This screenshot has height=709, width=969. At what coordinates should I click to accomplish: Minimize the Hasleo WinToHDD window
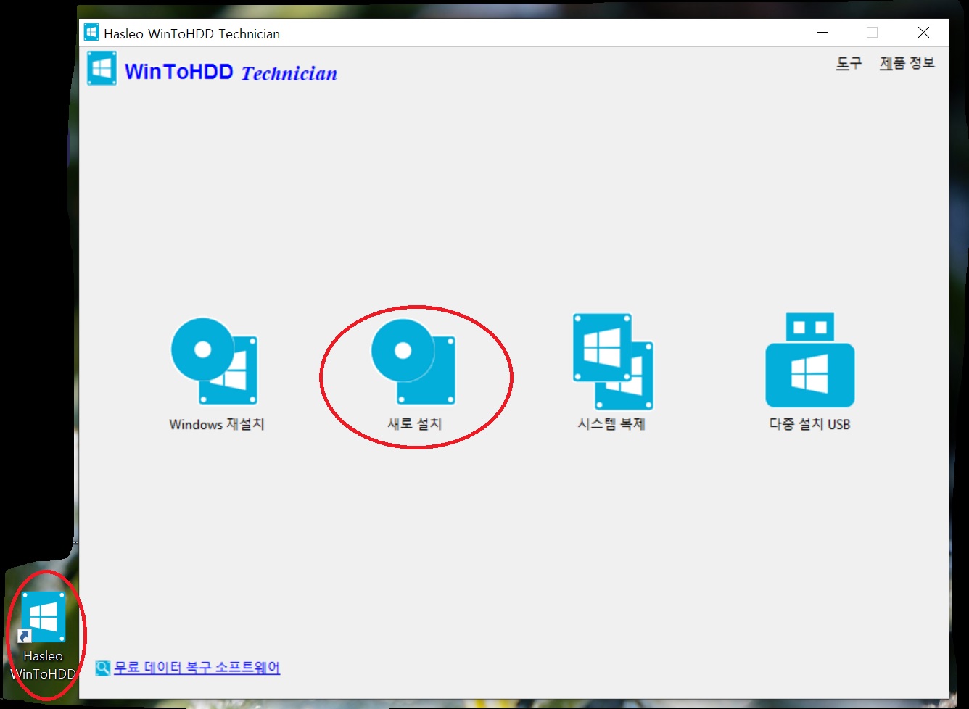click(x=822, y=33)
